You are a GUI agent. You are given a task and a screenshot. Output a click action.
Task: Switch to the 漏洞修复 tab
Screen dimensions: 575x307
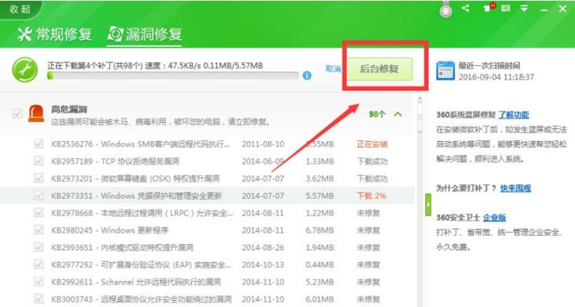(x=145, y=35)
